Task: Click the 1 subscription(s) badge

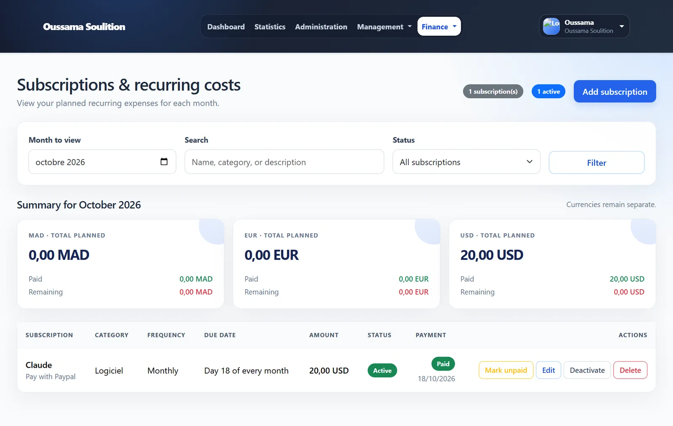Action: (493, 91)
